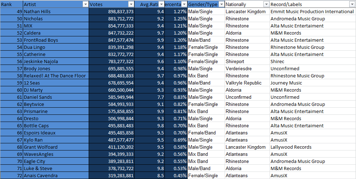Select the artist cell Jeskinke Najola
Image resolution: width=356 pixels, height=179 pixels.
tap(56, 61)
